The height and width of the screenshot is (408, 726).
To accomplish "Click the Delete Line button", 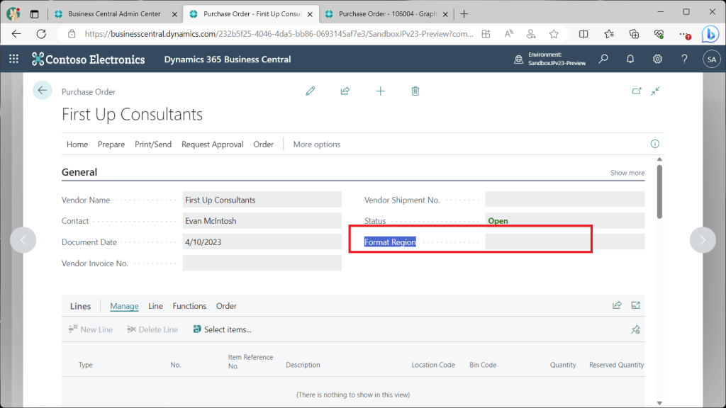I will pyautogui.click(x=152, y=329).
